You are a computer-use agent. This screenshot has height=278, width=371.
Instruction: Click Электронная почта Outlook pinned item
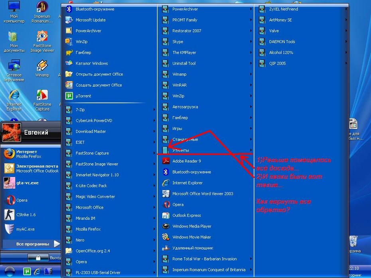pyautogui.click(x=31, y=168)
